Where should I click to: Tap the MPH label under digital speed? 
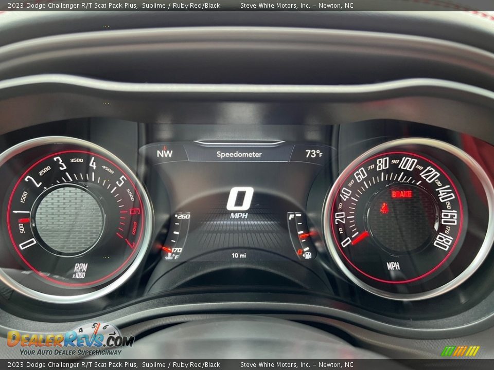[x=239, y=216]
